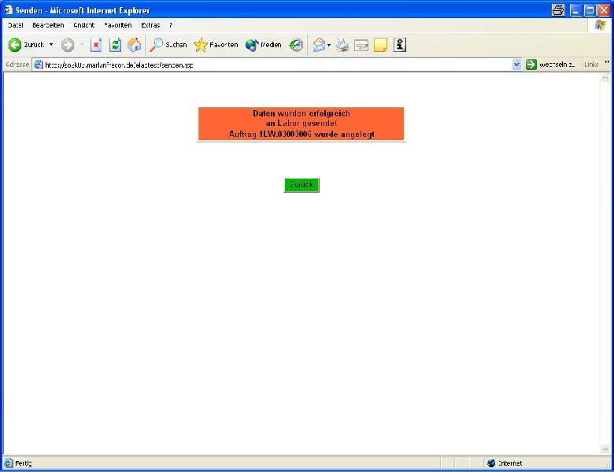This screenshot has width=614, height=472.
Task: Click the Forward navigation arrow
Action: click(x=68, y=45)
